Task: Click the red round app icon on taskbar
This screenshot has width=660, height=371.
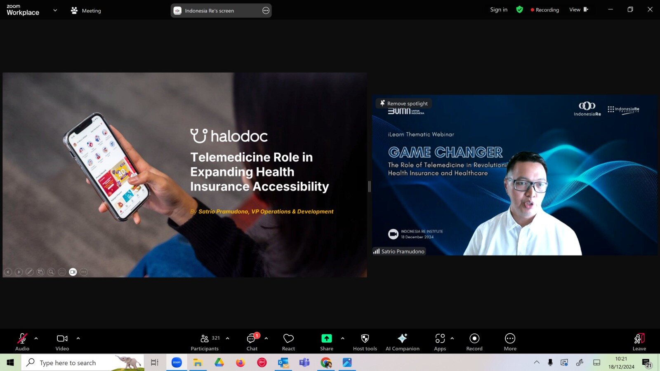Action: click(262, 363)
